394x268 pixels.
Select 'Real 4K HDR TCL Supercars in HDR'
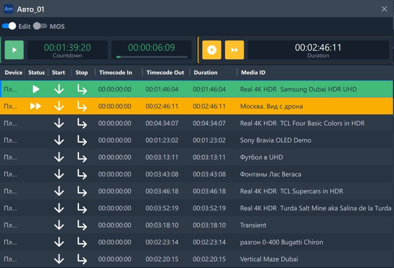[292, 191]
